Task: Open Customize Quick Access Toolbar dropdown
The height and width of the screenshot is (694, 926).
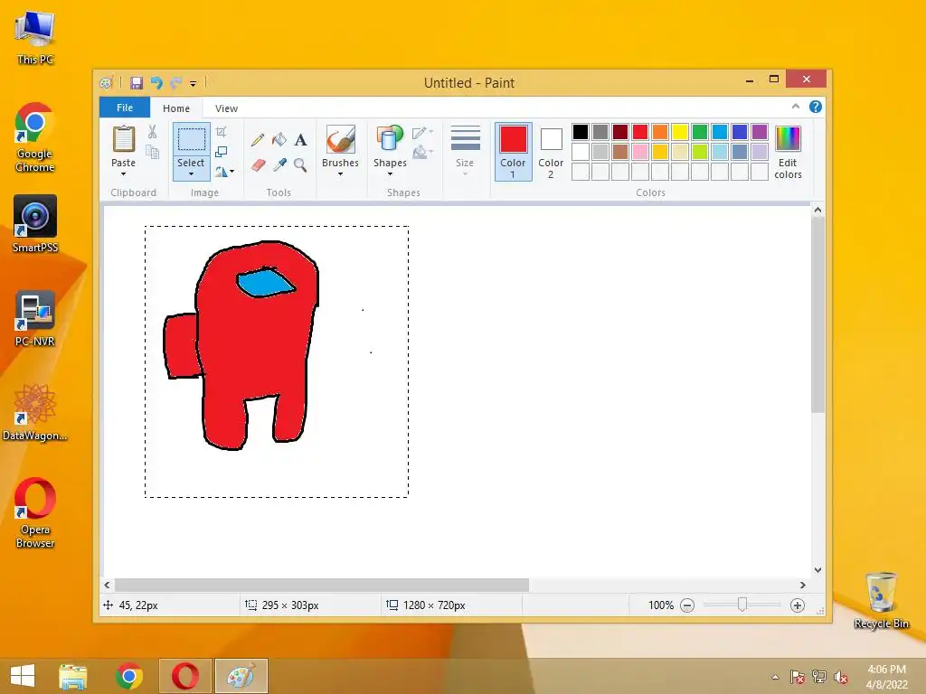Action: pyautogui.click(x=194, y=83)
